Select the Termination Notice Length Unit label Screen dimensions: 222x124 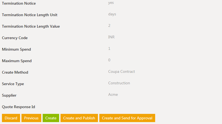pos(30,15)
